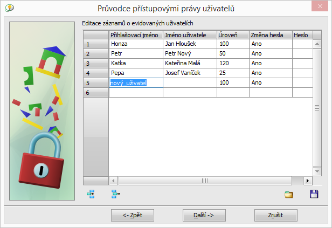Click the level cell showing 25
The image size is (332, 228).
pos(233,73)
